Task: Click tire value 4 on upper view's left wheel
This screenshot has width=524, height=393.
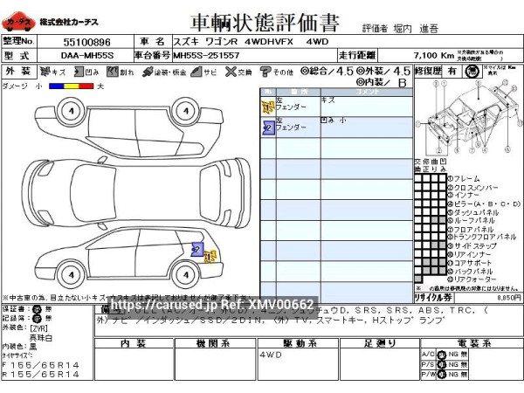Action: click(x=72, y=111)
